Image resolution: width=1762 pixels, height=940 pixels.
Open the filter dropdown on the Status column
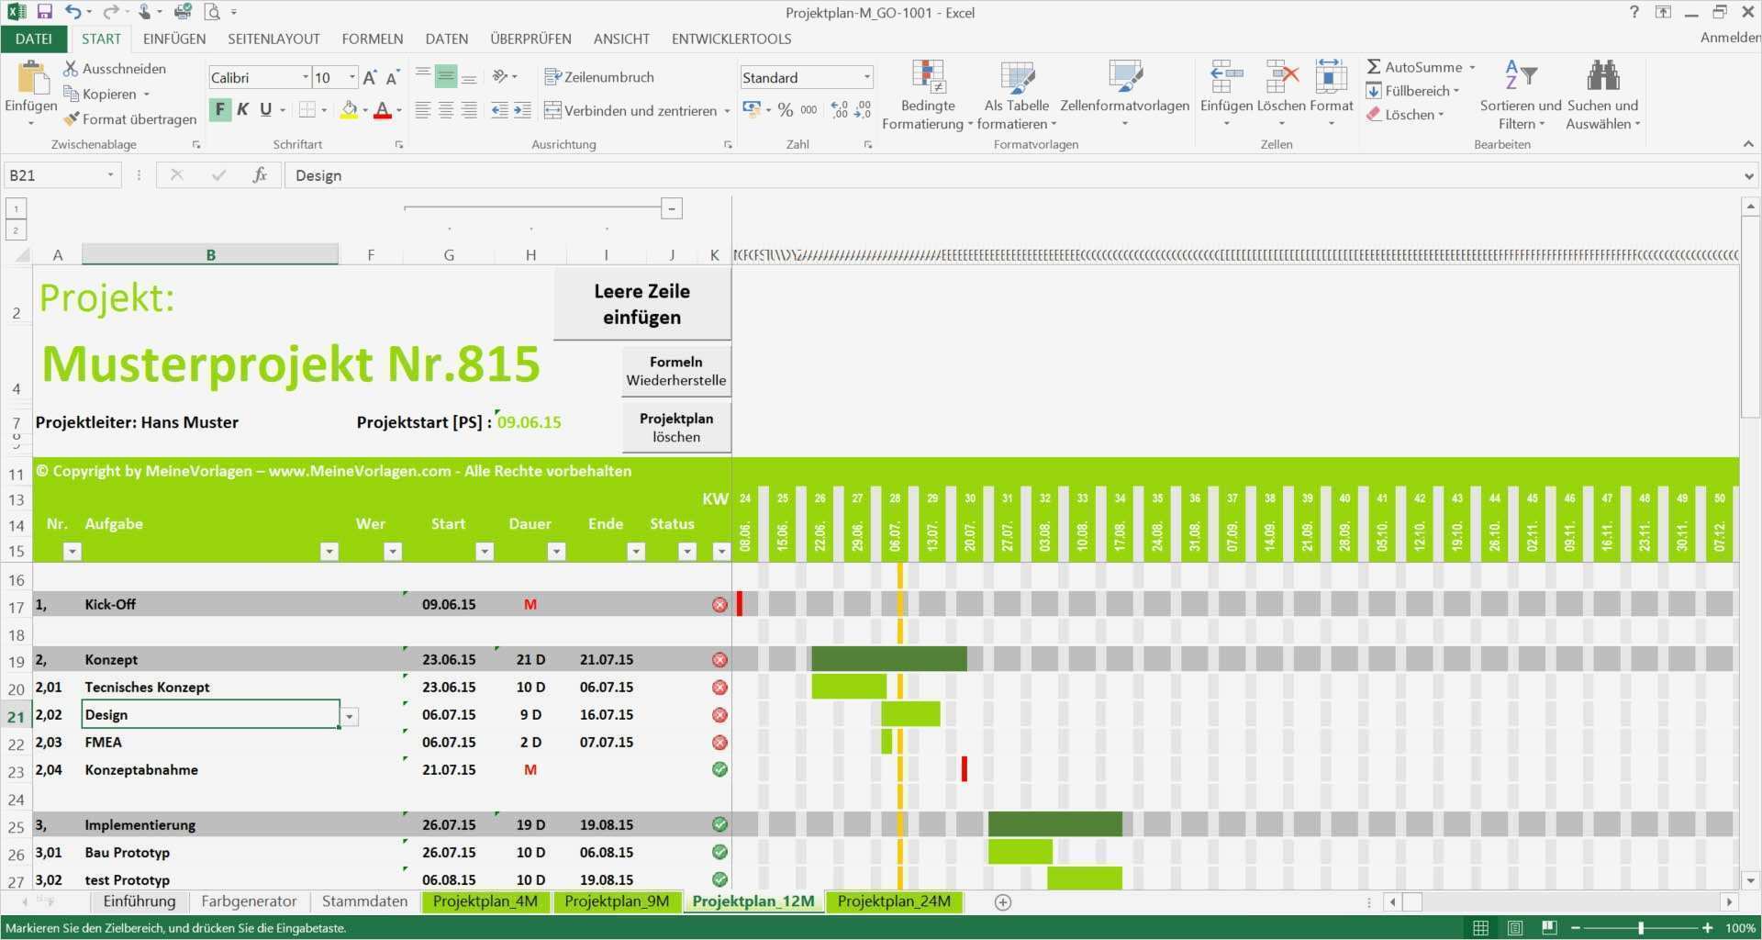coord(687,552)
